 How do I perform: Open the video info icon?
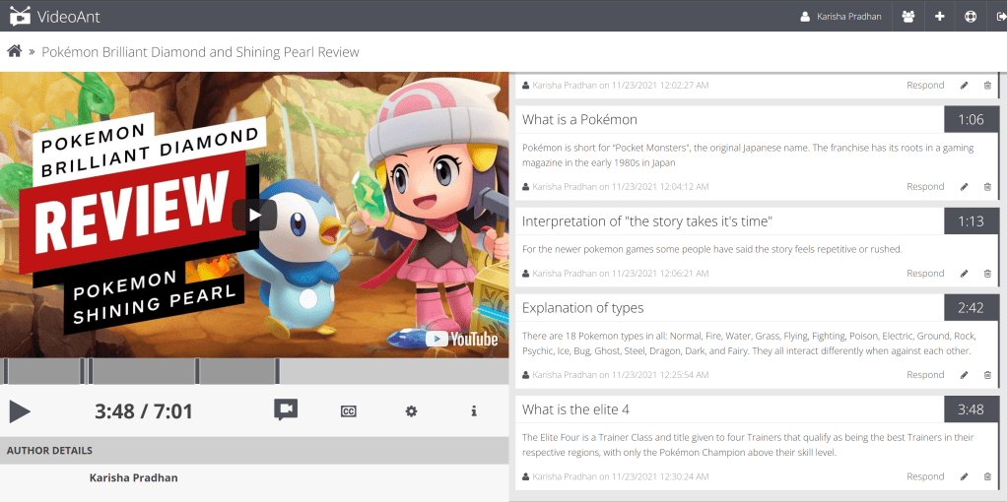[x=474, y=410]
